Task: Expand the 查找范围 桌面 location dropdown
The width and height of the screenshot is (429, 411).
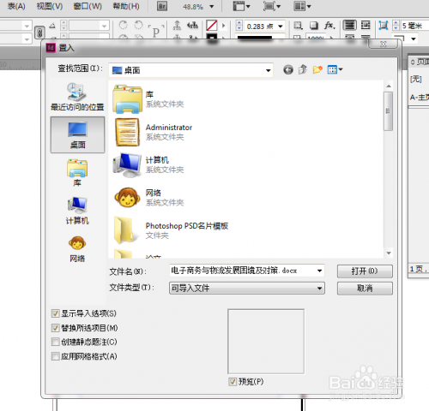Action: point(268,70)
